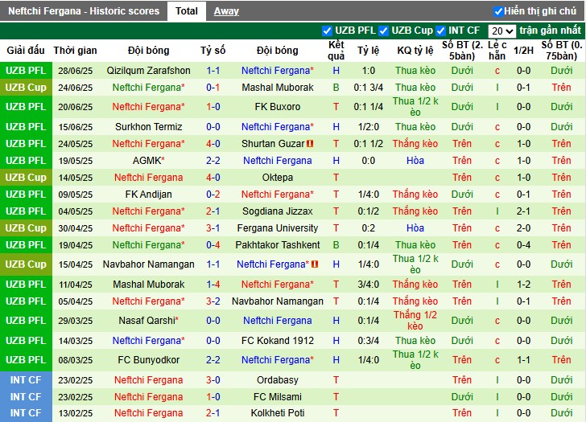Click the Neftchi Fergana - Historic scores title

84,11
